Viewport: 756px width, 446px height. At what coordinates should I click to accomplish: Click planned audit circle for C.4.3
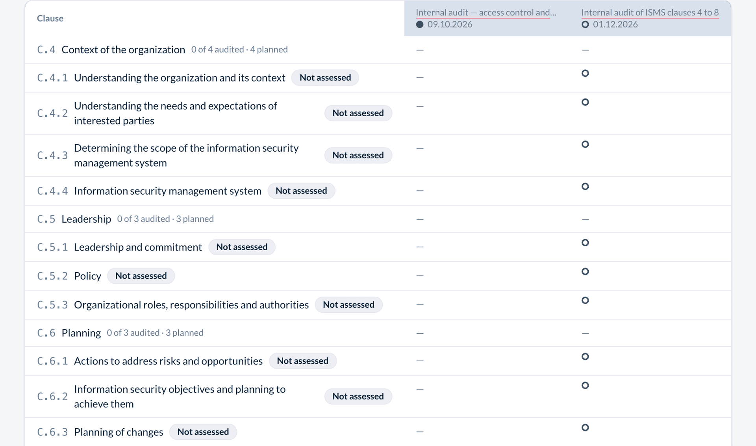[x=585, y=144]
